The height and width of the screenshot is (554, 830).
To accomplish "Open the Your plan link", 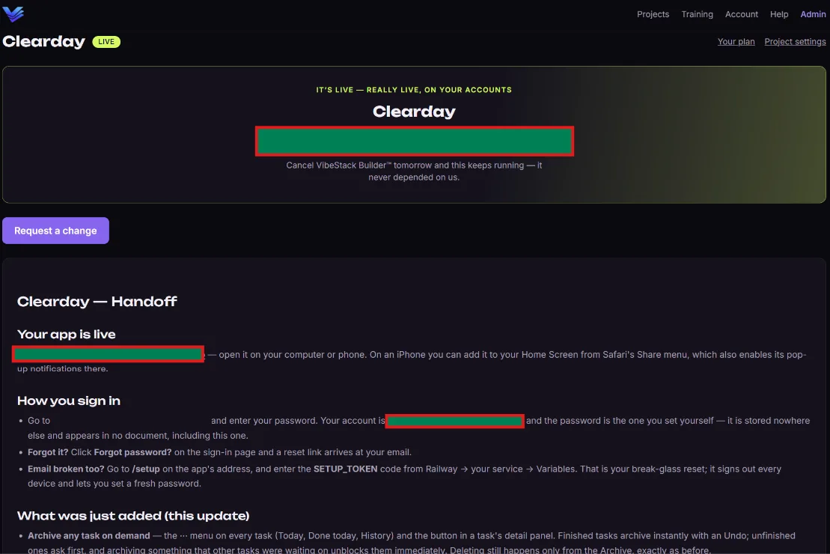I will click(x=736, y=42).
